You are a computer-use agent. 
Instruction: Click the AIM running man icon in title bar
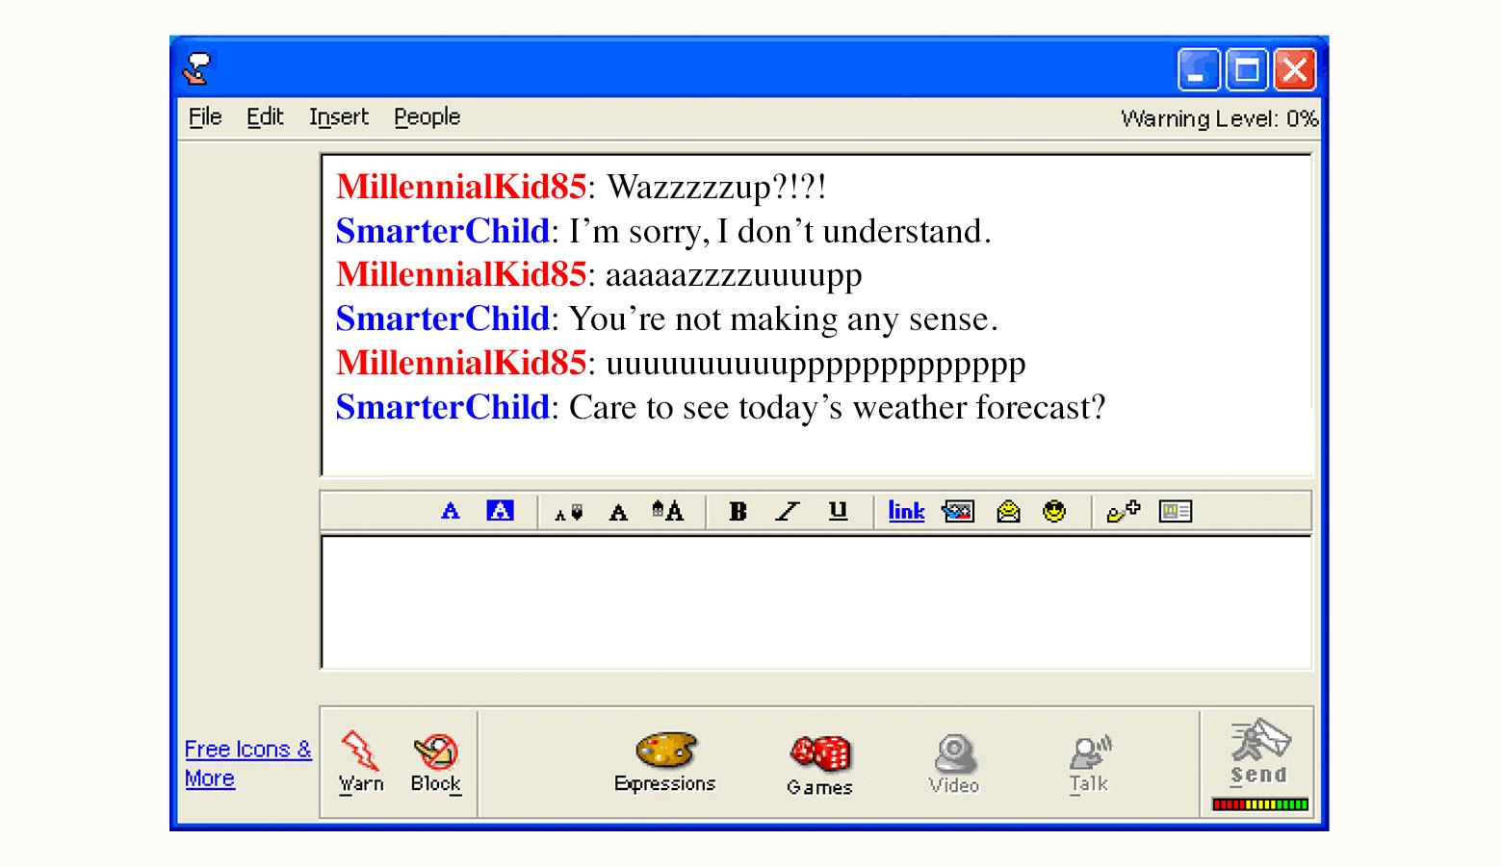click(x=197, y=69)
